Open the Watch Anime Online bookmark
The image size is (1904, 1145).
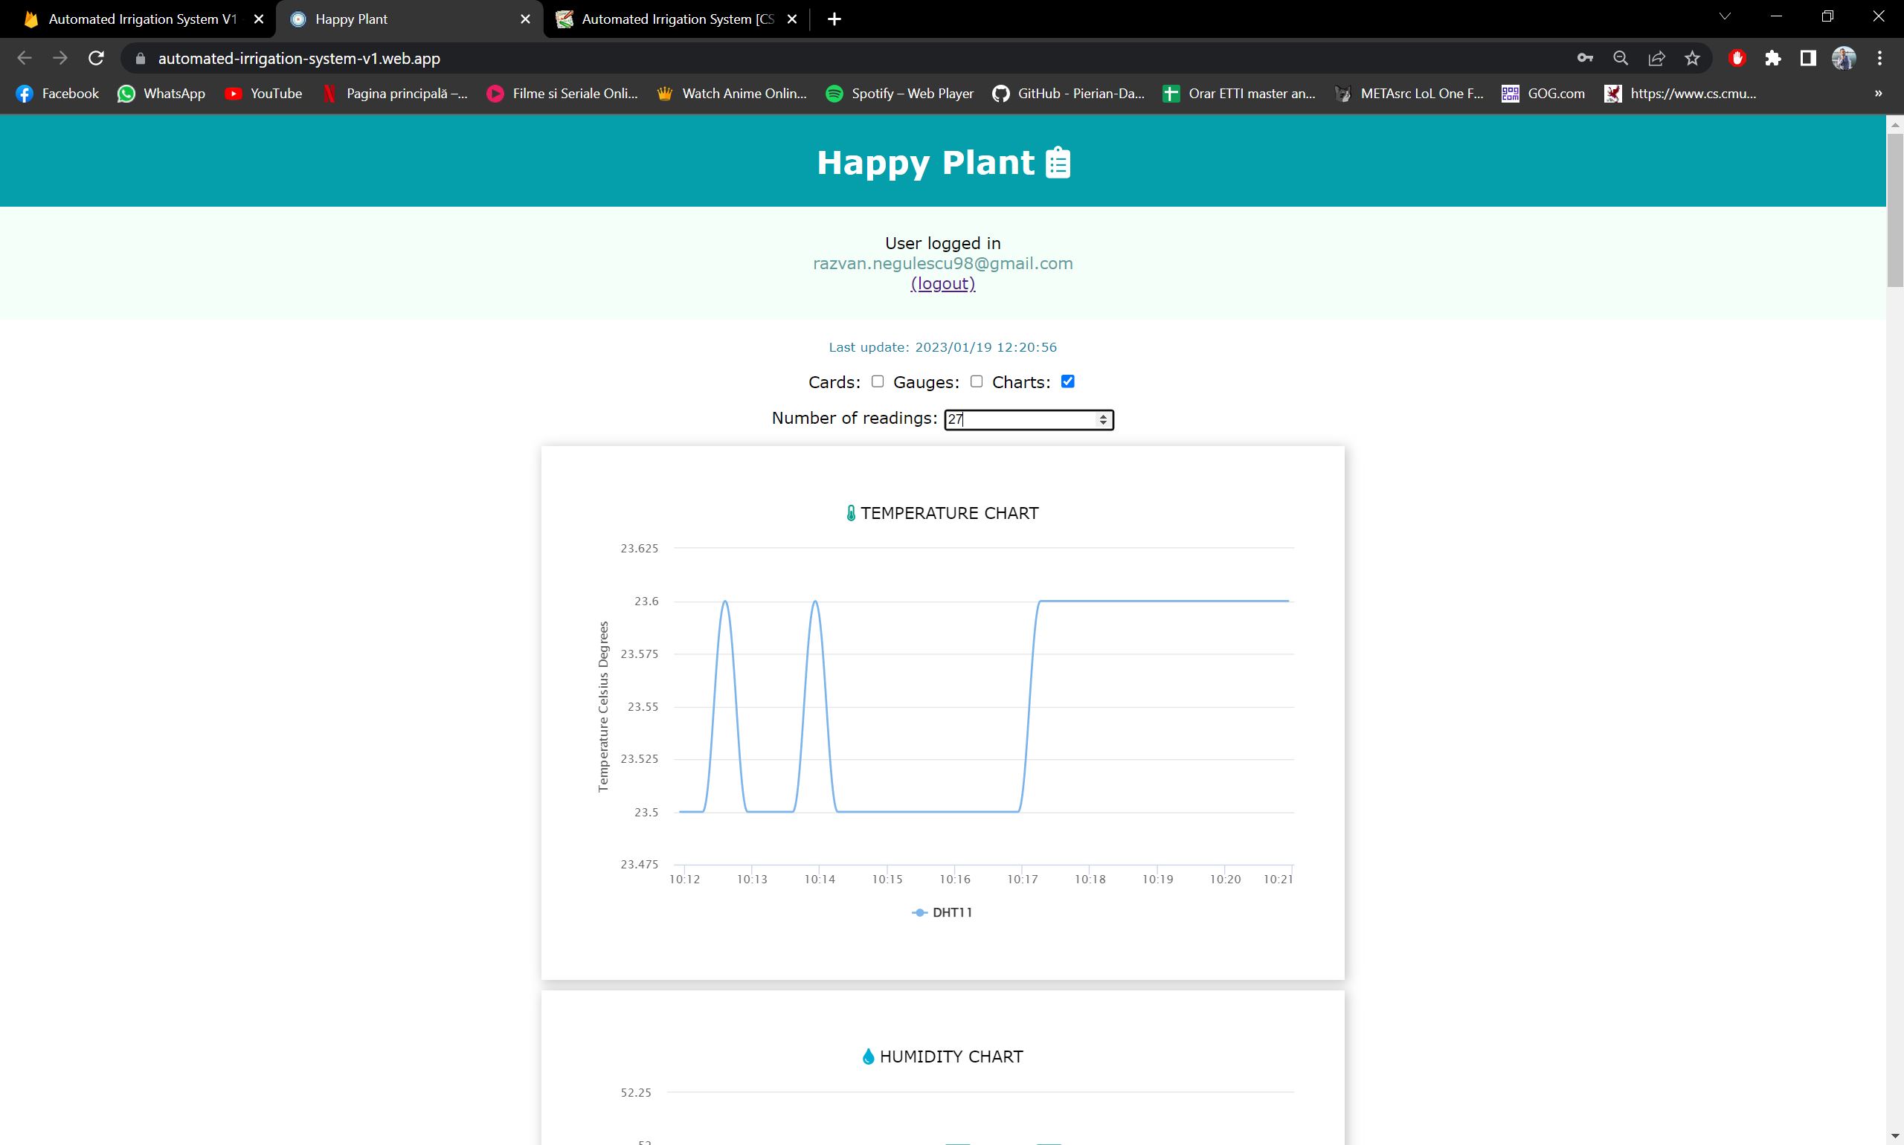732,94
